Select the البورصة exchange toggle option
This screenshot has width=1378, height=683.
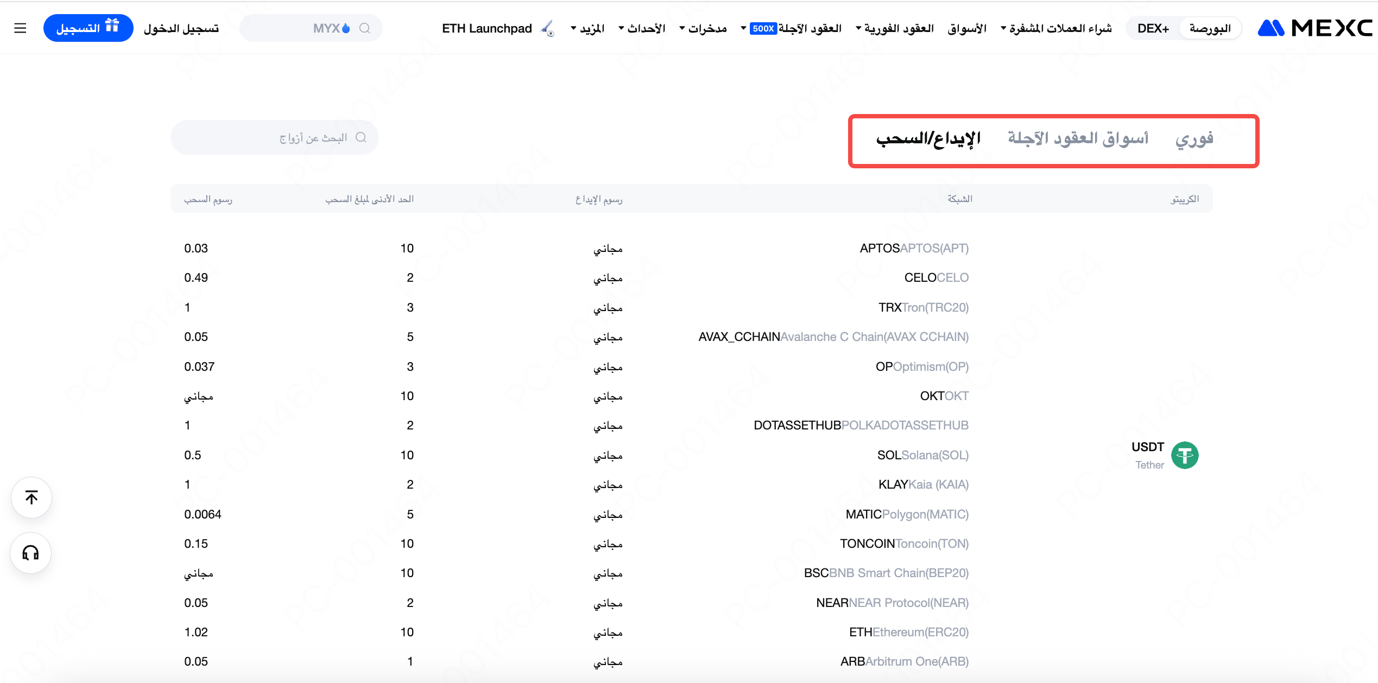[1210, 28]
